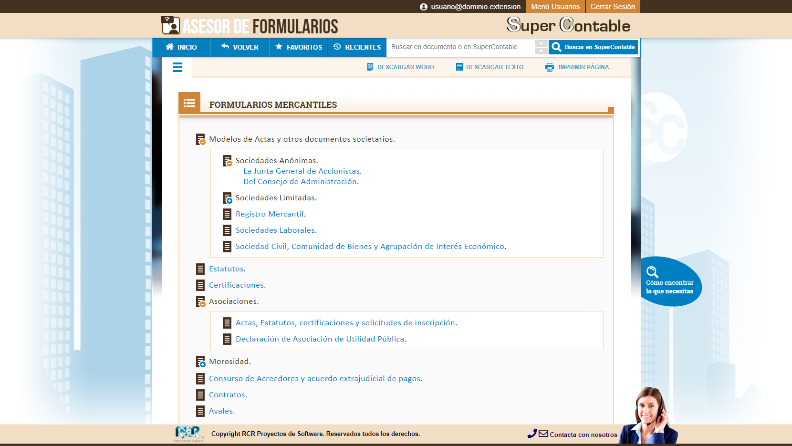Click the Asociaciones label
Viewport: 792px width, 446px height.
233,301
